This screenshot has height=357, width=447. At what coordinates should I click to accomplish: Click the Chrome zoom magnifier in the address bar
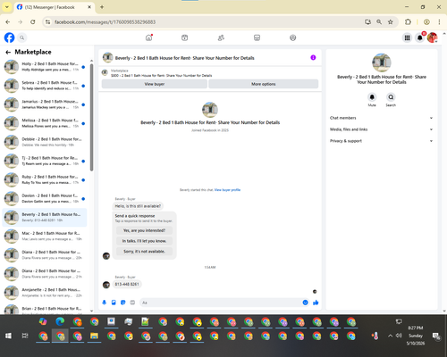click(379, 21)
